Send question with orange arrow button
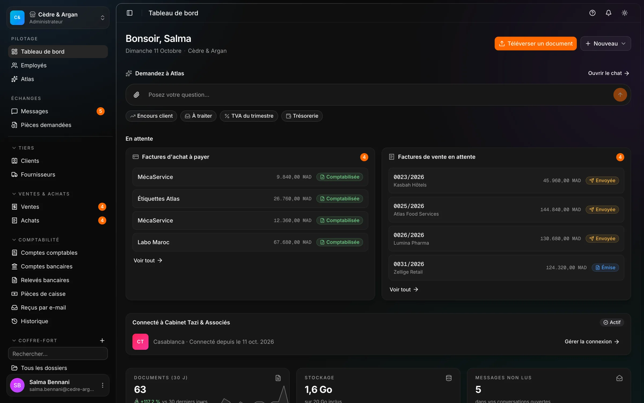 click(620, 95)
